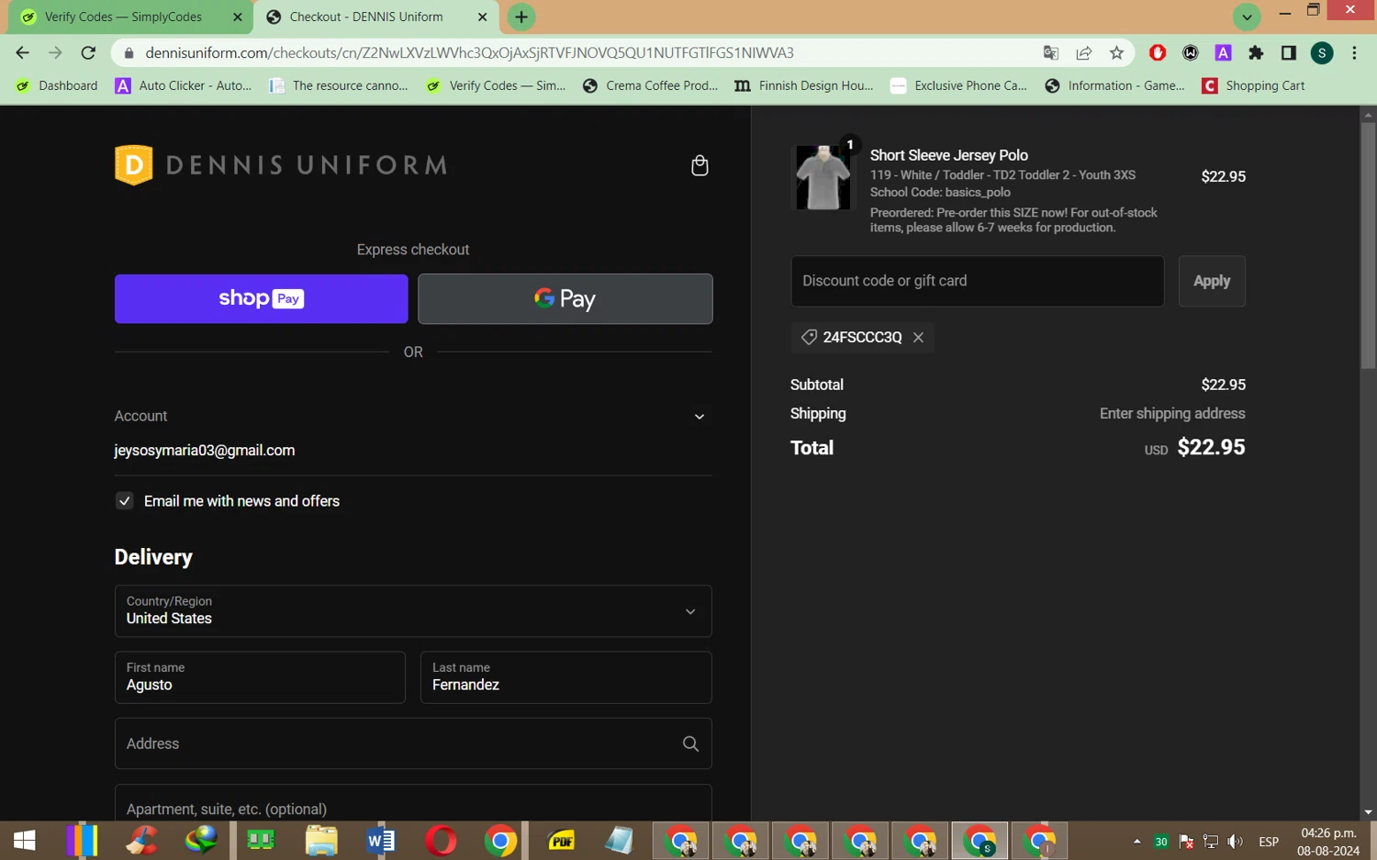Go back using browser back arrow
Viewport: 1377px width, 860px height.
point(23,53)
